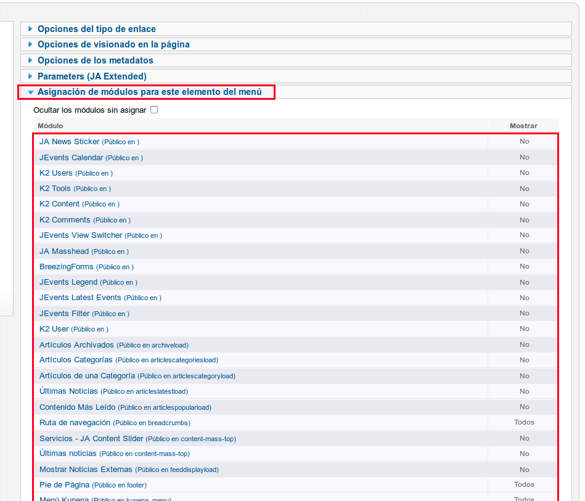The width and height of the screenshot is (585, 501).
Task: Click No value in Mostrar Noticias Externas row
Action: [525, 470]
